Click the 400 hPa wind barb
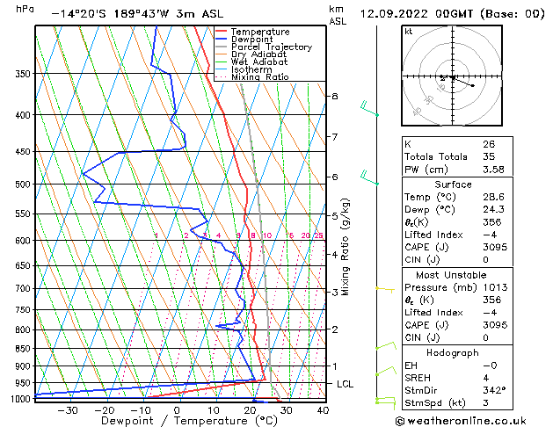 click(x=369, y=109)
